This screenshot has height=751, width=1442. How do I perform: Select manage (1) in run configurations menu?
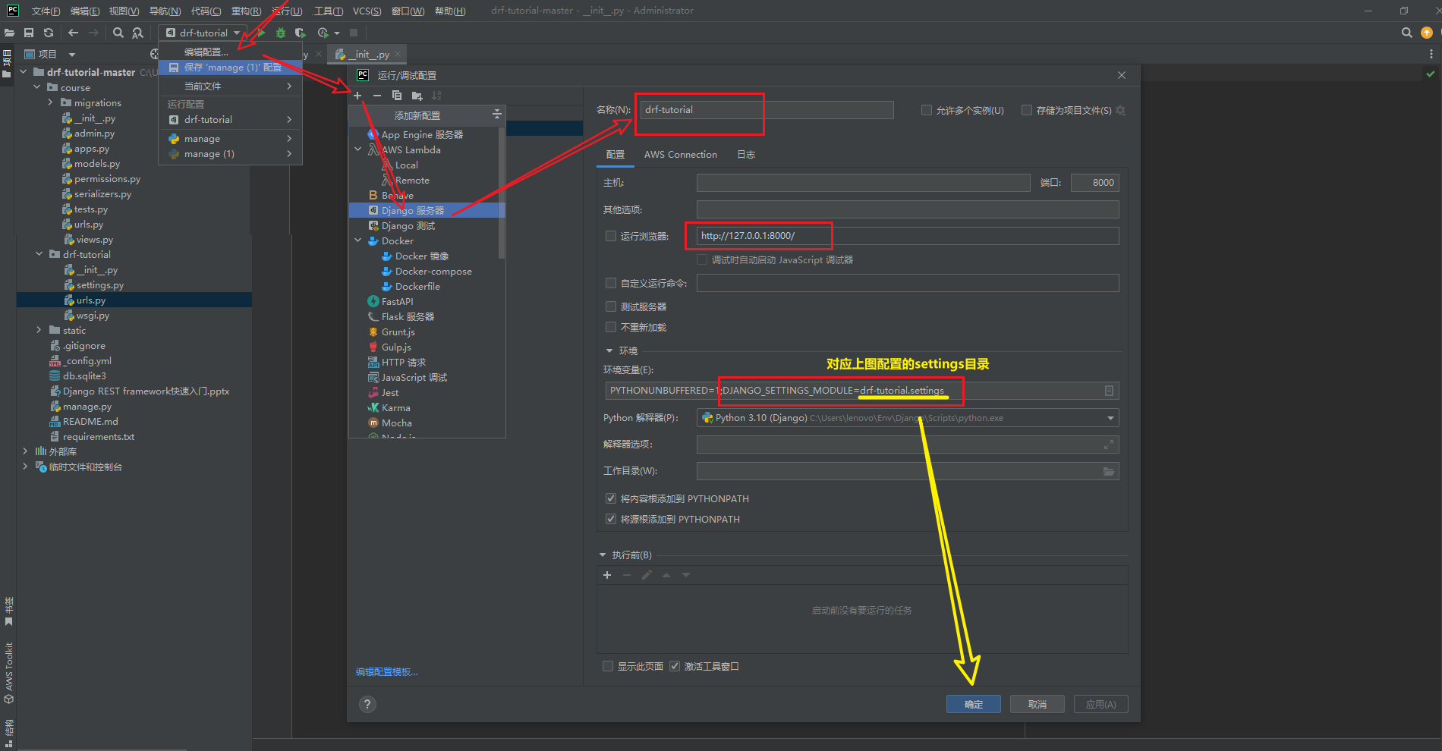231,154
